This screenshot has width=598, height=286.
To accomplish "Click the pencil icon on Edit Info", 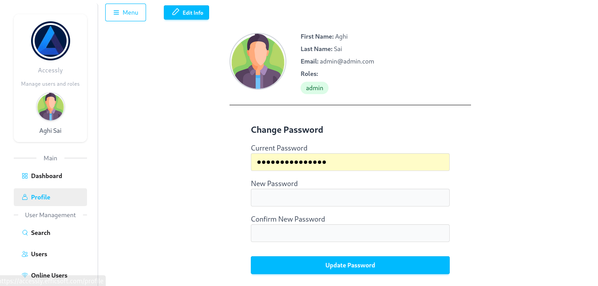I will pyautogui.click(x=176, y=12).
